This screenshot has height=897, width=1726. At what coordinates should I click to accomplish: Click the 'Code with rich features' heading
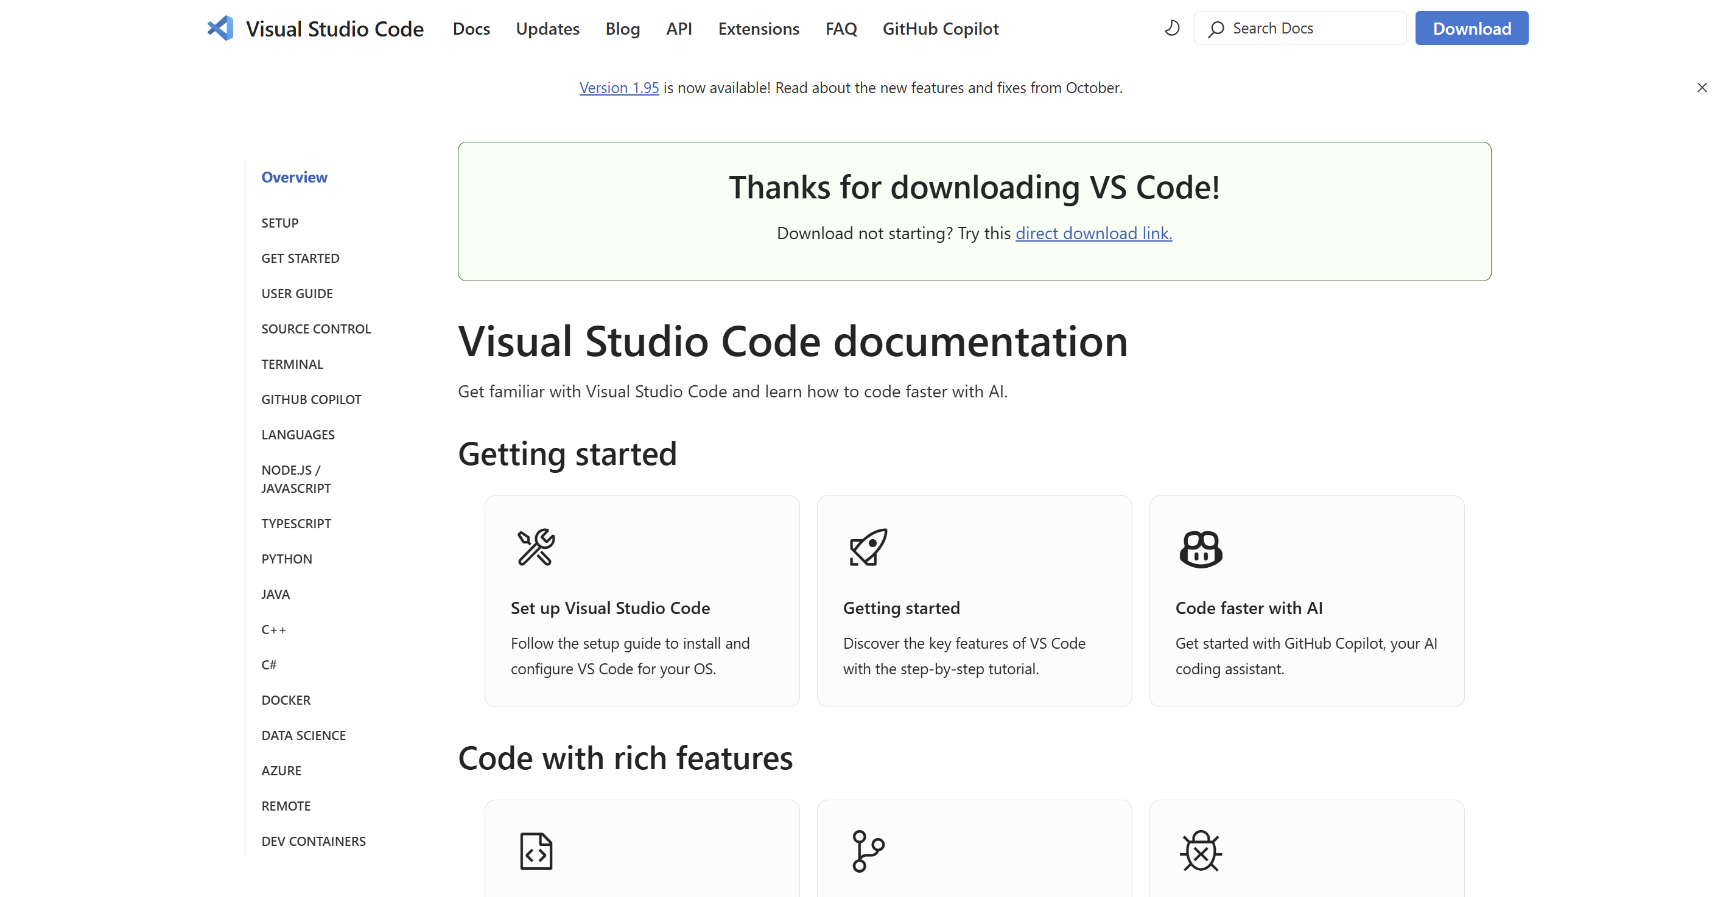pos(625,758)
